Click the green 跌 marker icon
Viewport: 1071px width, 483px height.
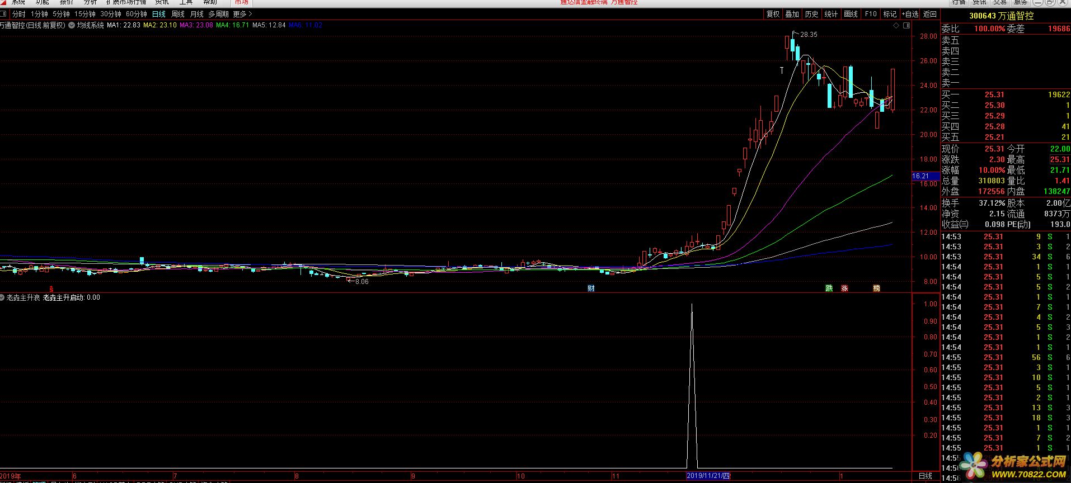pyautogui.click(x=829, y=288)
